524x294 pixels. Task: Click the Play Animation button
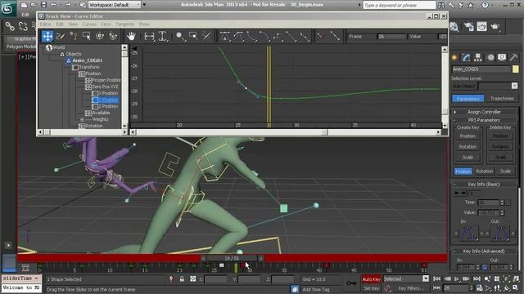point(457,278)
